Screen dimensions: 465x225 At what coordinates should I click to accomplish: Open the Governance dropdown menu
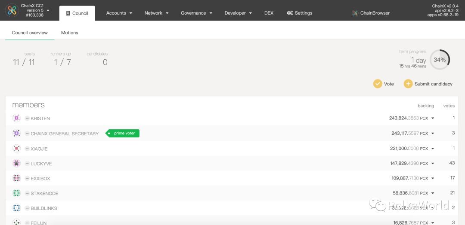[x=196, y=13]
